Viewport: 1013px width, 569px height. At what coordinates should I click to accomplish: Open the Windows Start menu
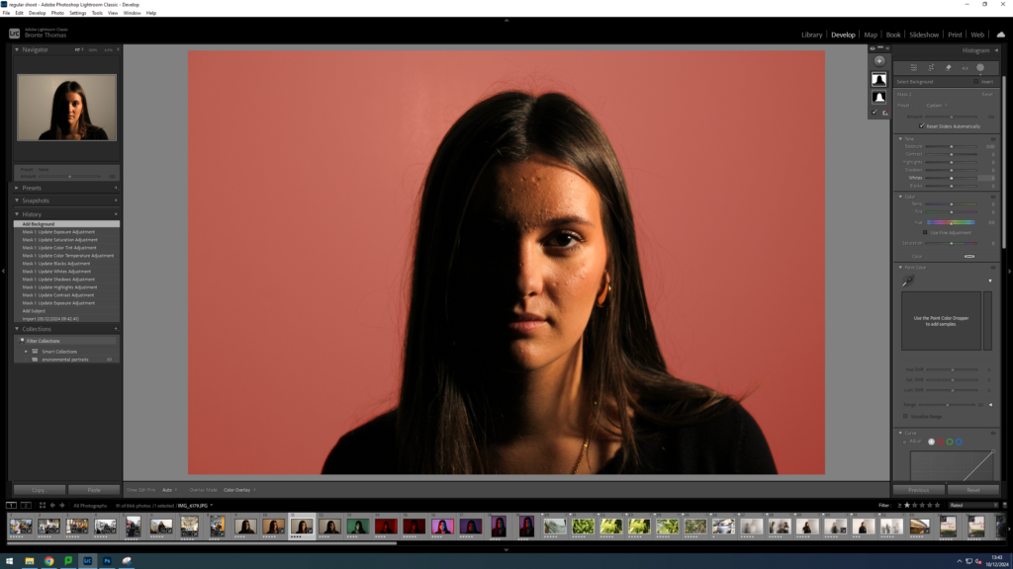point(10,561)
